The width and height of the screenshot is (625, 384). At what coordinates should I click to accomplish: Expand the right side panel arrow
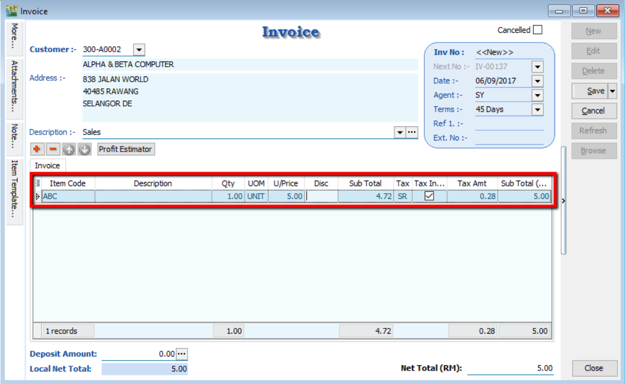point(563,201)
